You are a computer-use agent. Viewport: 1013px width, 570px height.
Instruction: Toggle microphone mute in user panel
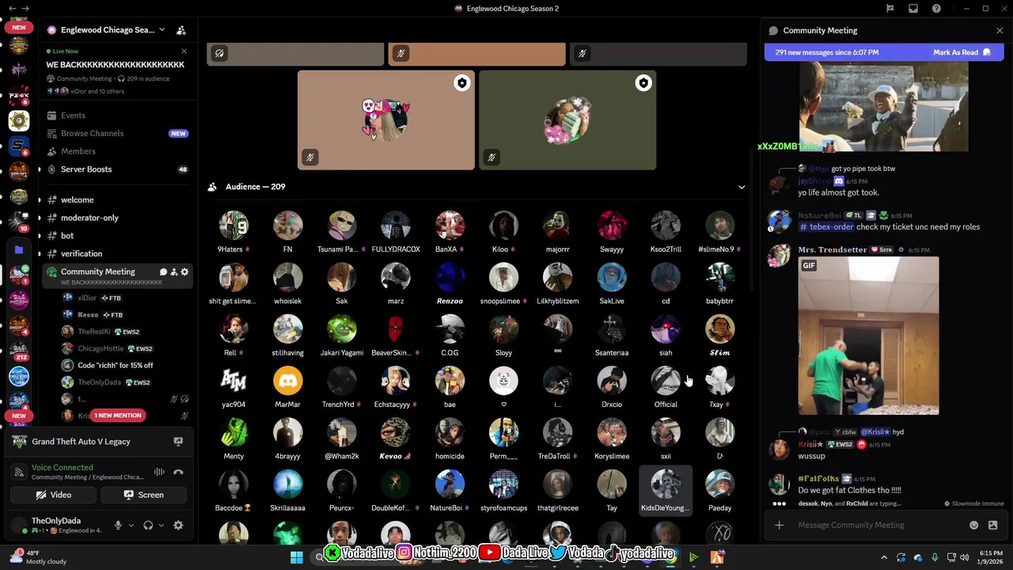[118, 525]
